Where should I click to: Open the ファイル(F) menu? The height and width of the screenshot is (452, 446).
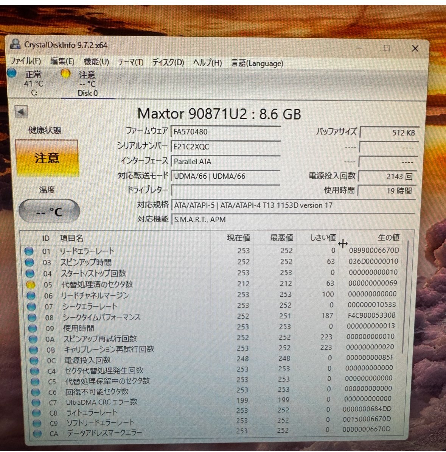pyautogui.click(x=25, y=61)
